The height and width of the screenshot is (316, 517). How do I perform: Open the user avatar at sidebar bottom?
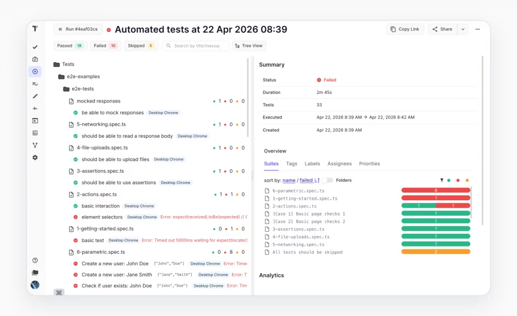coord(35,285)
